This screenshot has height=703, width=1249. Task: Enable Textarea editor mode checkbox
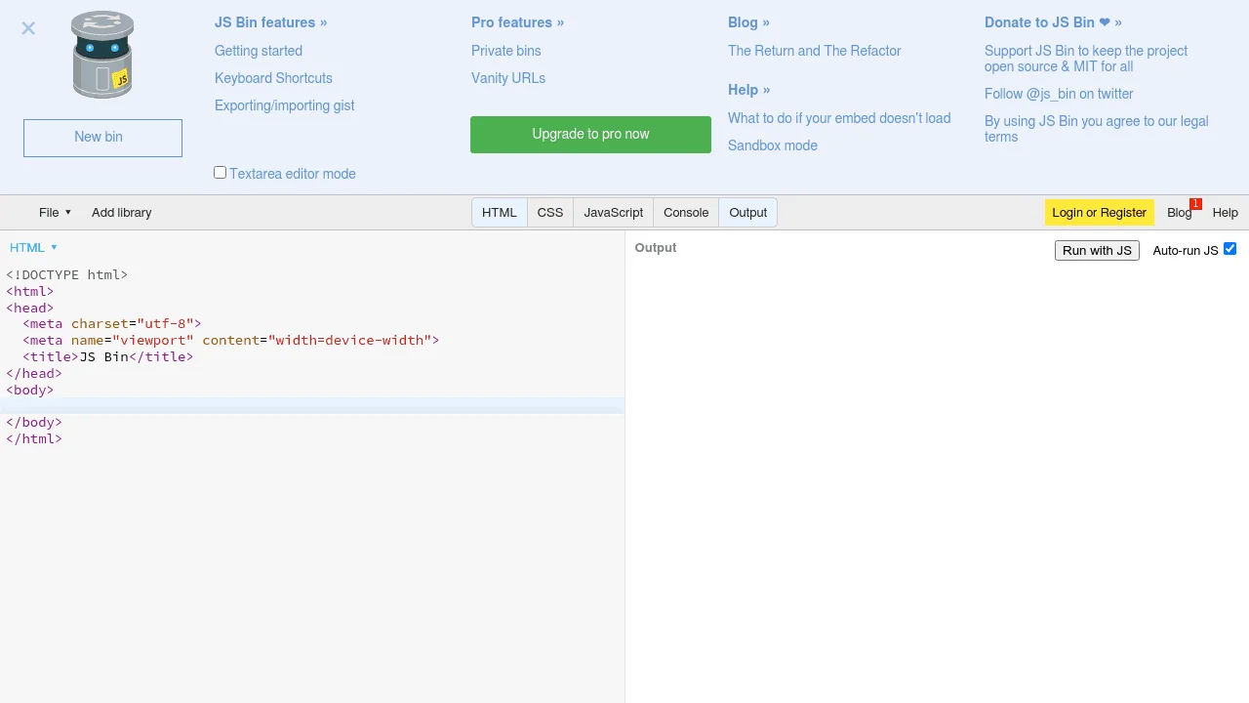(x=221, y=173)
